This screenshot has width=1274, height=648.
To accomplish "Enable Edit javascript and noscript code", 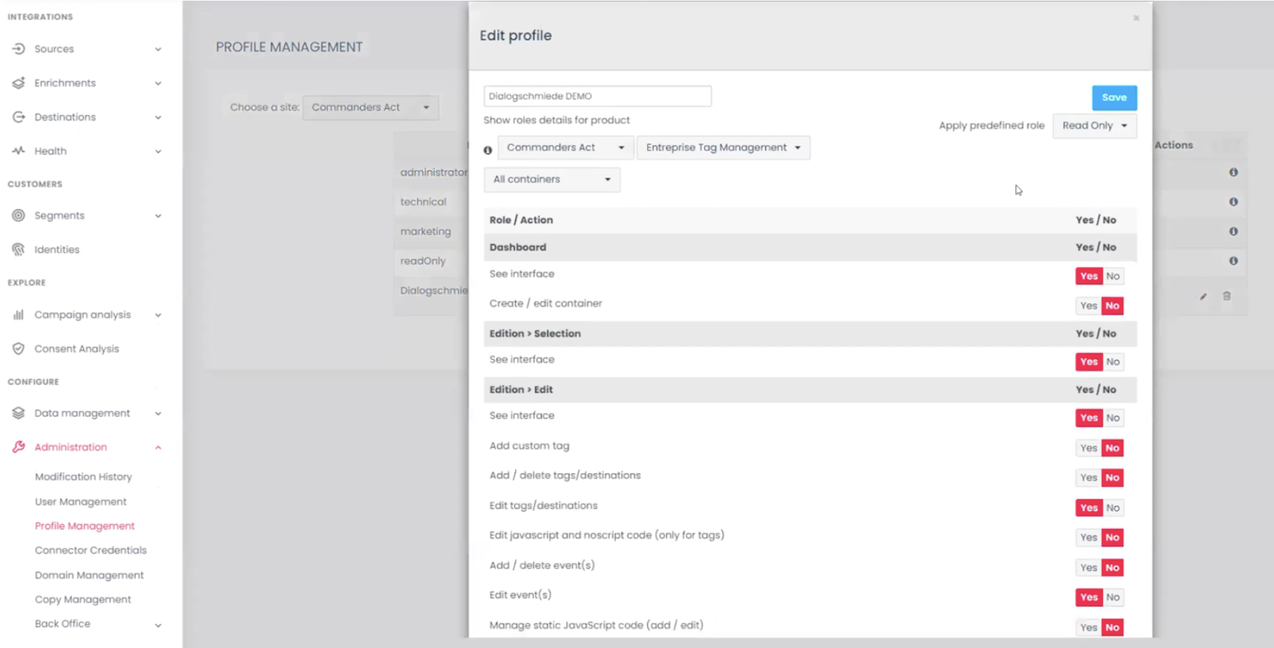I will (1089, 538).
